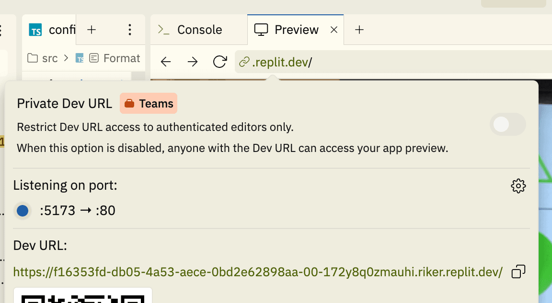The image size is (552, 303).
Task: Copy the Dev URL with copy icon
Action: click(x=518, y=271)
